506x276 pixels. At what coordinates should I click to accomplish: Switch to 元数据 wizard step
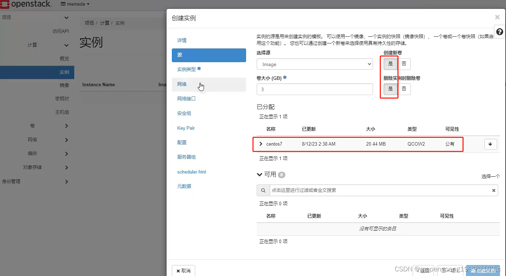coord(209,186)
